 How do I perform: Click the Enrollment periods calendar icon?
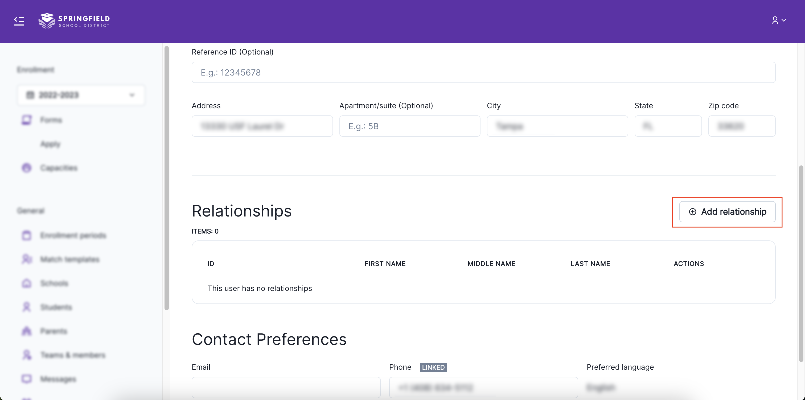coord(27,235)
